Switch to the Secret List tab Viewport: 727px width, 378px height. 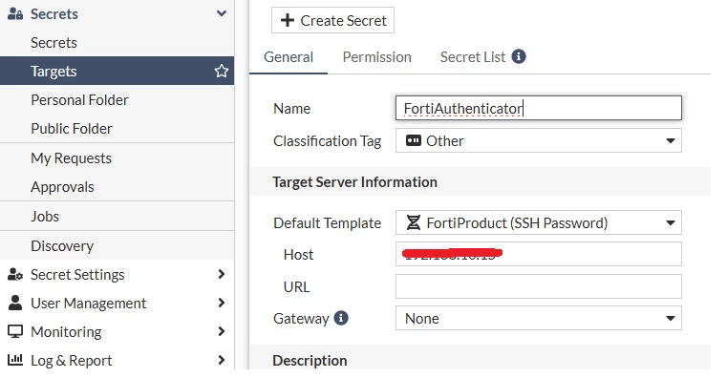pyautogui.click(x=473, y=57)
